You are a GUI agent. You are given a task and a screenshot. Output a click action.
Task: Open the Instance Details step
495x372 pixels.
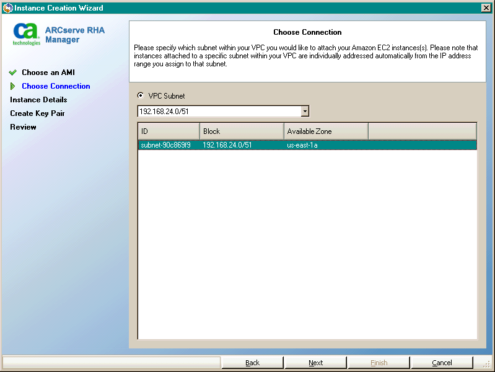[x=38, y=100]
